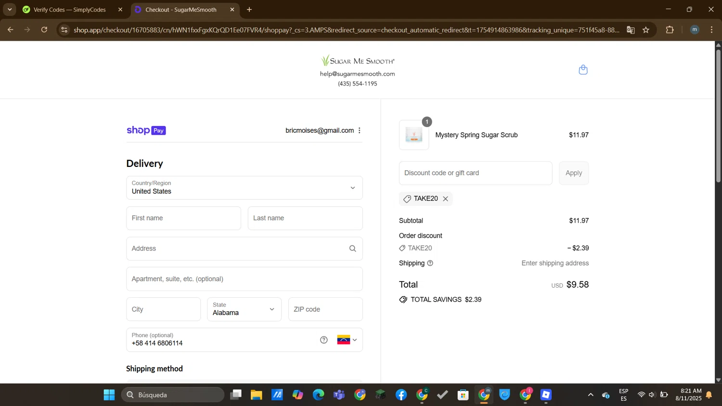Focus the Apartment, suite field
The width and height of the screenshot is (722, 406).
coord(245,279)
